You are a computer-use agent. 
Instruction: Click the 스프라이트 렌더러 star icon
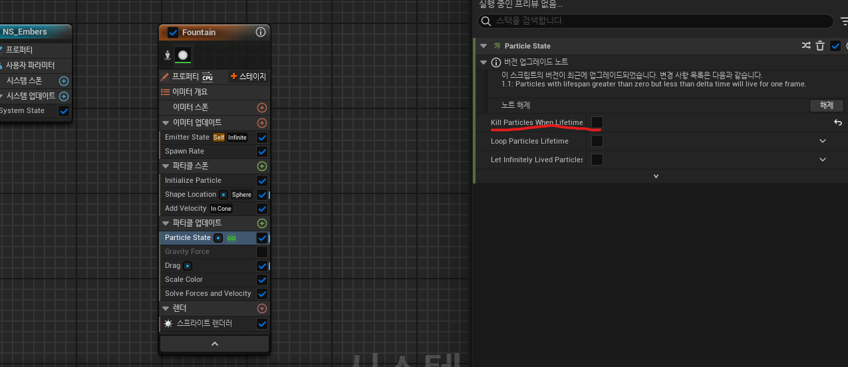(168, 324)
